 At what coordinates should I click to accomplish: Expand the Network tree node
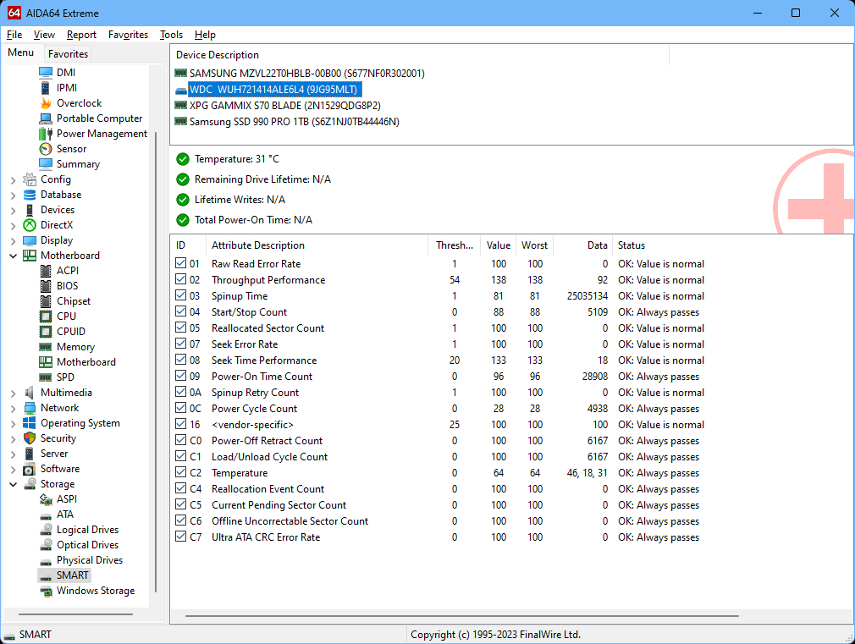pyautogui.click(x=13, y=408)
